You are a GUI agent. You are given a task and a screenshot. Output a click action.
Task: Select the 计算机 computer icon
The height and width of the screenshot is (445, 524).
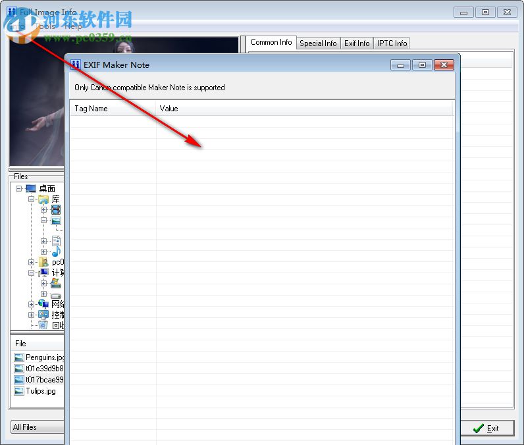pos(44,273)
